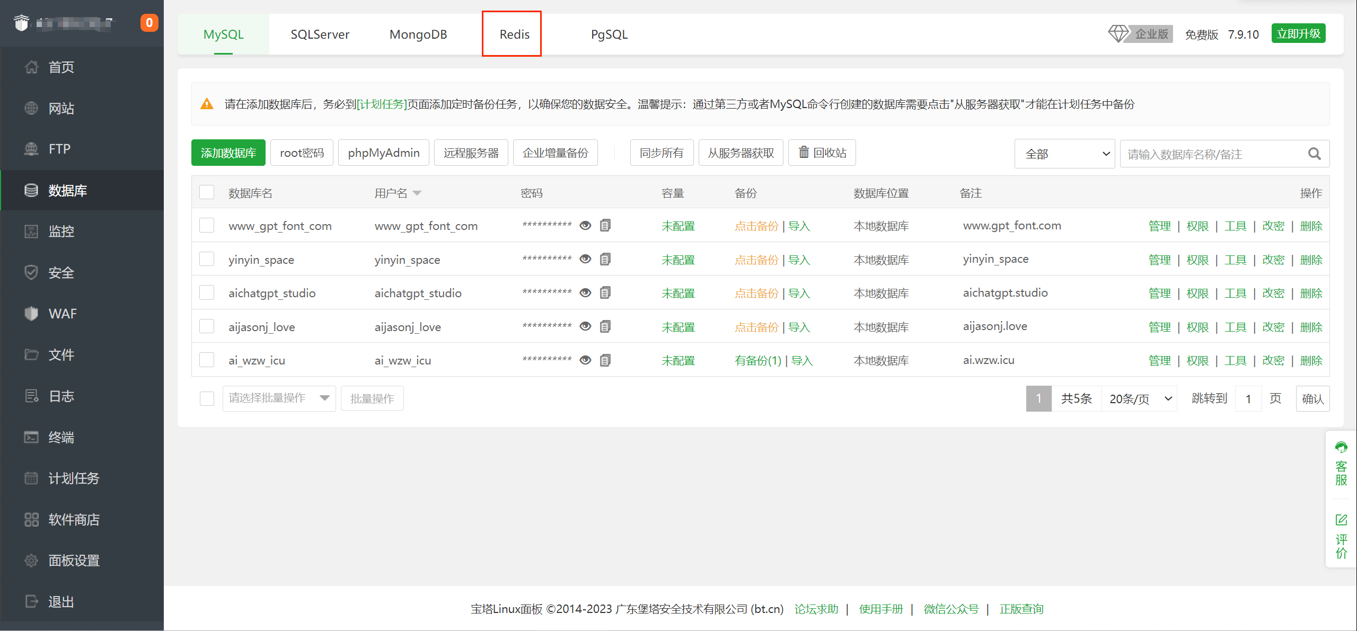Click the evaluation (评价) edit icon

tap(1341, 520)
